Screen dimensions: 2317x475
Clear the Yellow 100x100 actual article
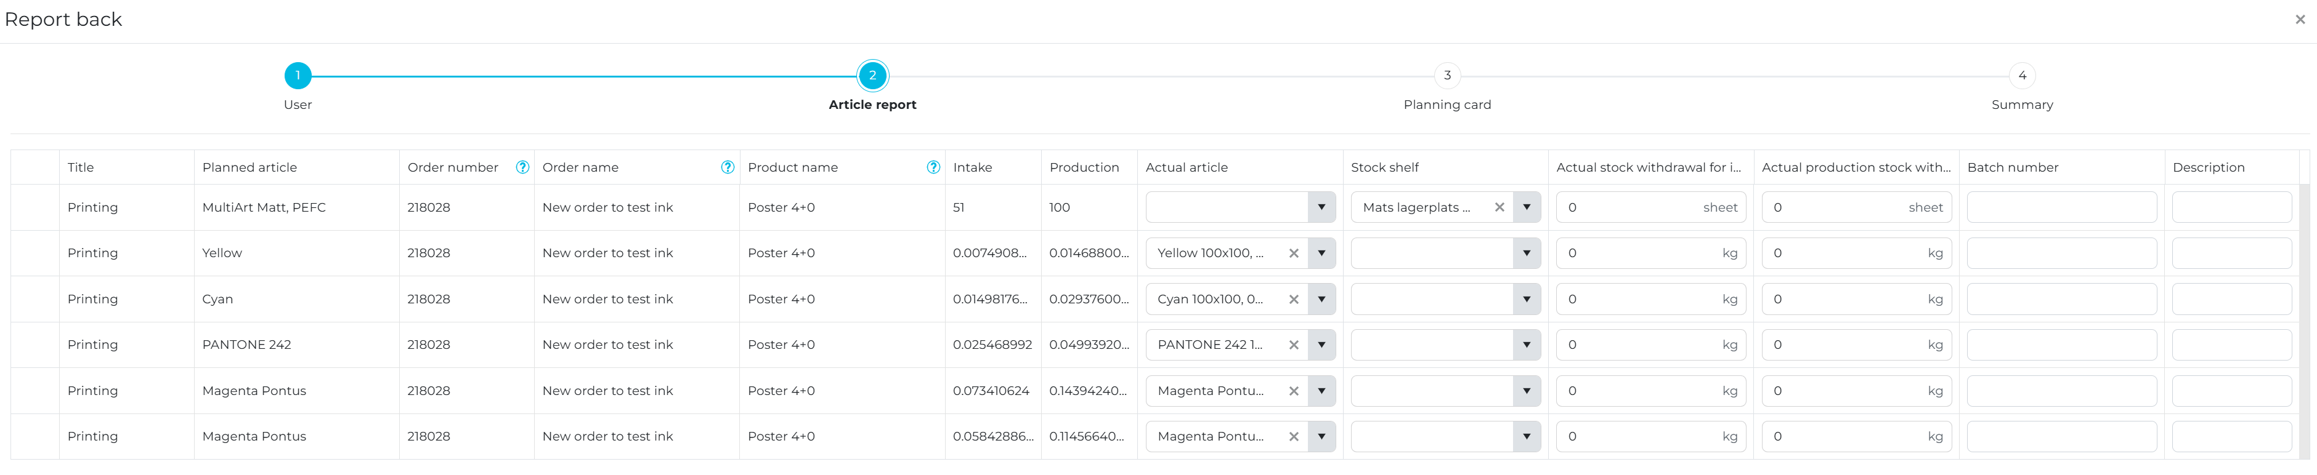coord(1294,253)
